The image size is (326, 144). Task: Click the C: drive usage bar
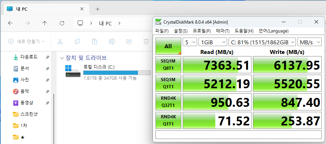click(117, 73)
